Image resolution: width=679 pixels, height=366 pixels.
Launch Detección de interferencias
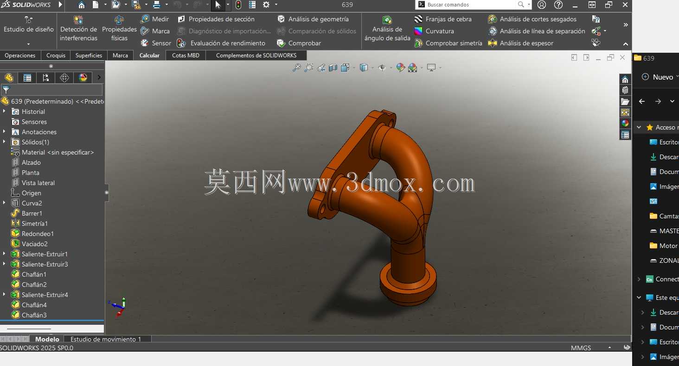[x=78, y=29]
